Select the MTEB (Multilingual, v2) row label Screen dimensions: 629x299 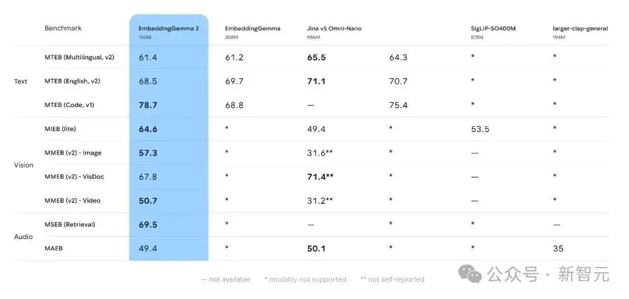79,58
